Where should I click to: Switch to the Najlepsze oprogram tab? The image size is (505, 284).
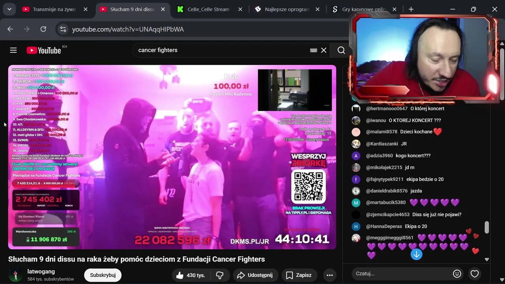287,9
